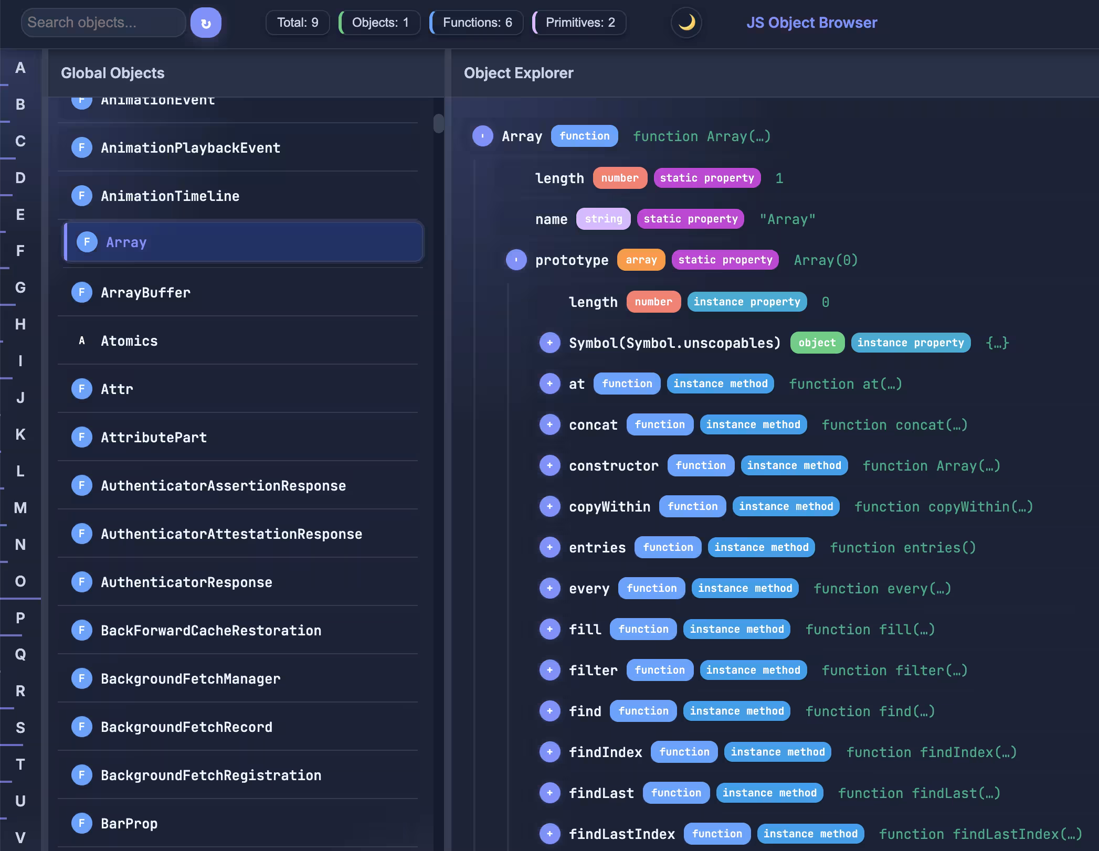Select ArrayBuffer in Global Objects list
This screenshot has height=851, width=1099.
point(238,292)
